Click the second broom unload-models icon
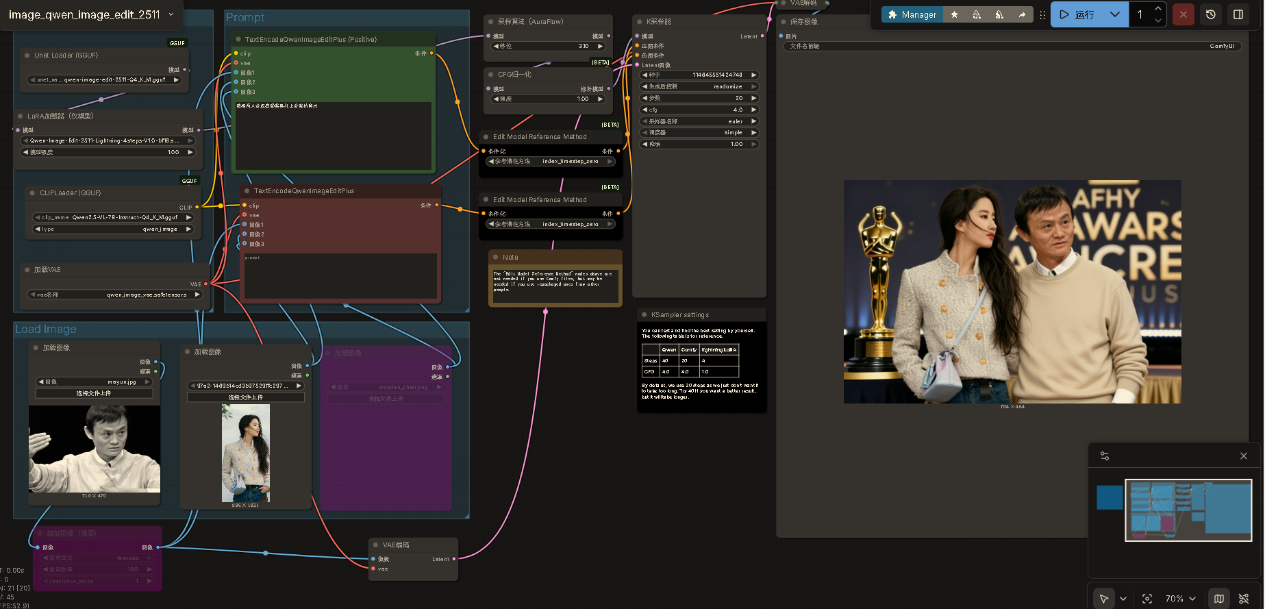The width and height of the screenshot is (1265, 609). coord(999,14)
